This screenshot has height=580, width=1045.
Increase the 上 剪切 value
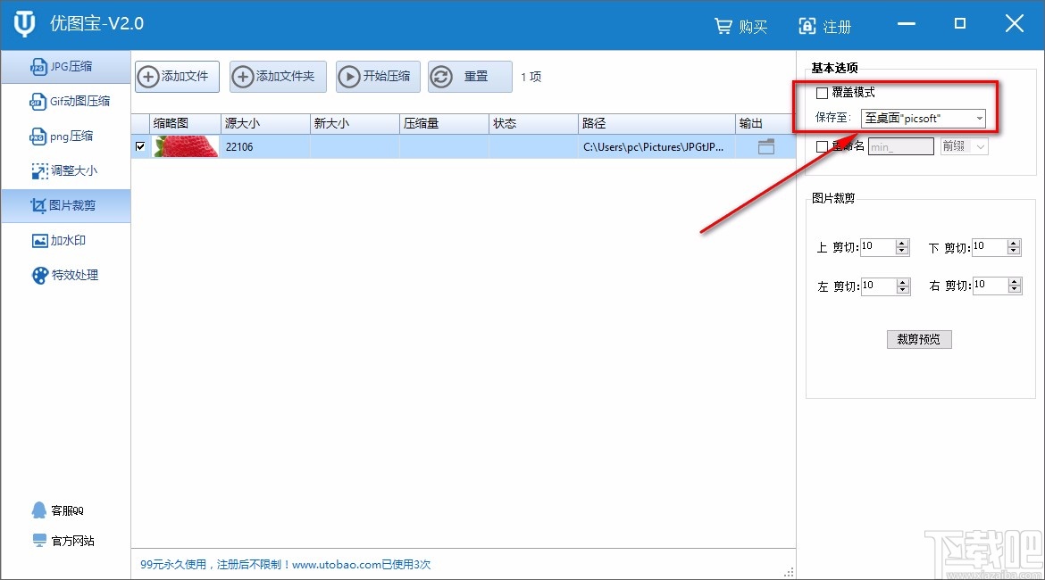tap(902, 243)
